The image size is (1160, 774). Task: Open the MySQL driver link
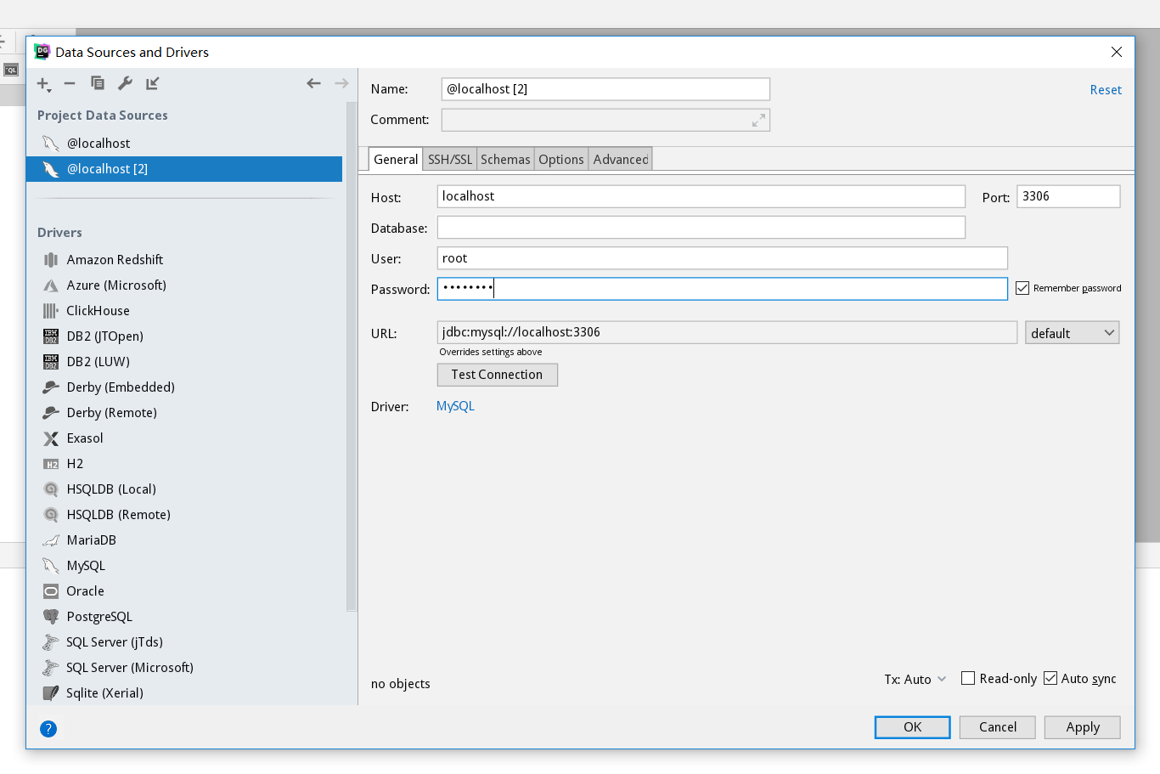click(455, 406)
